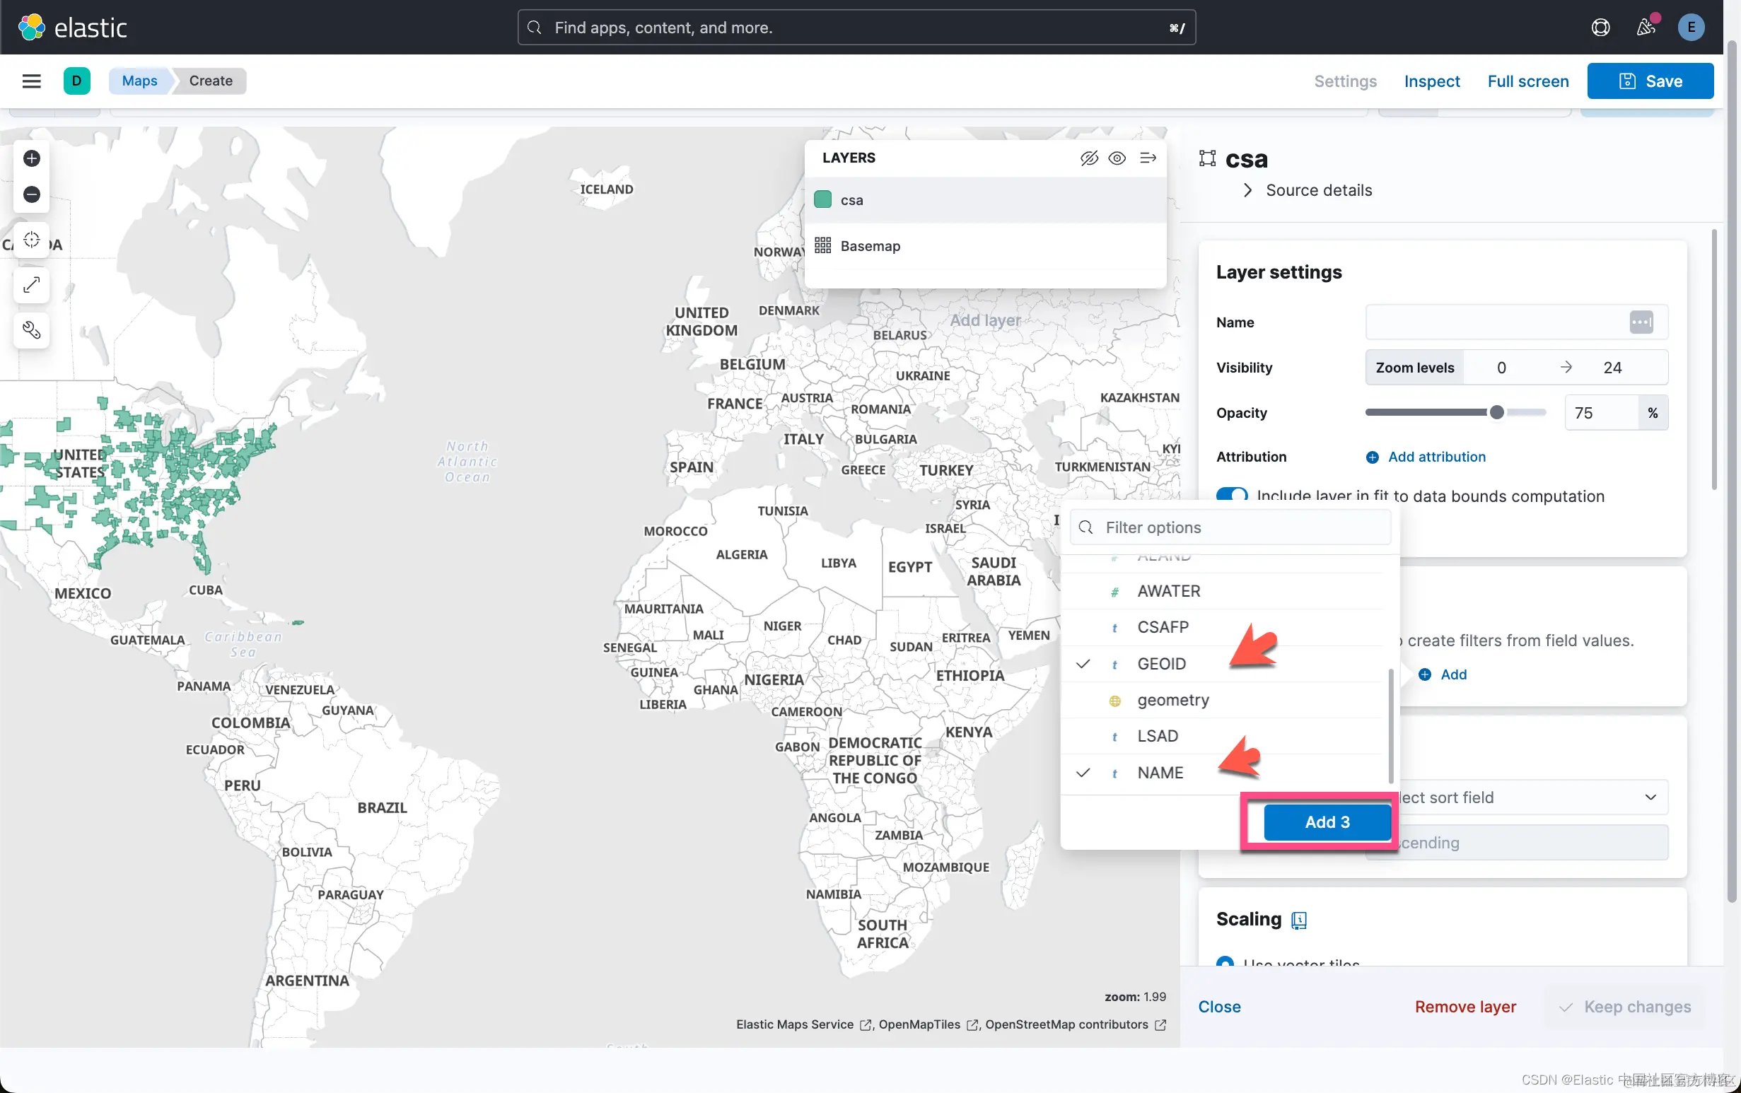Toggle include layer in fit to data bounds
The height and width of the screenshot is (1093, 1741).
coord(1231,496)
